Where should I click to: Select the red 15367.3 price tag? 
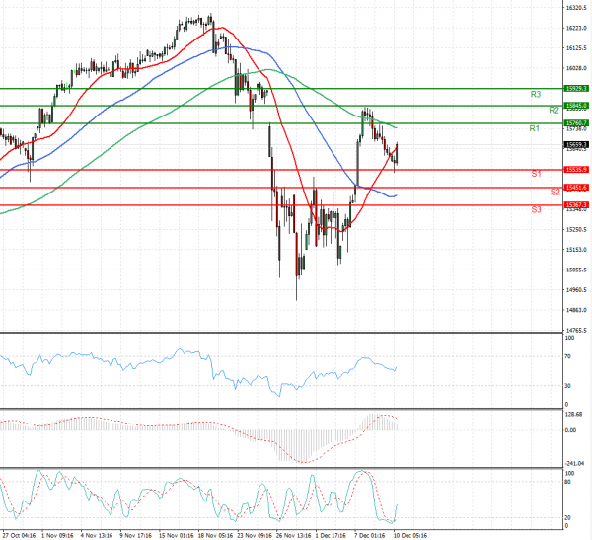pos(576,205)
